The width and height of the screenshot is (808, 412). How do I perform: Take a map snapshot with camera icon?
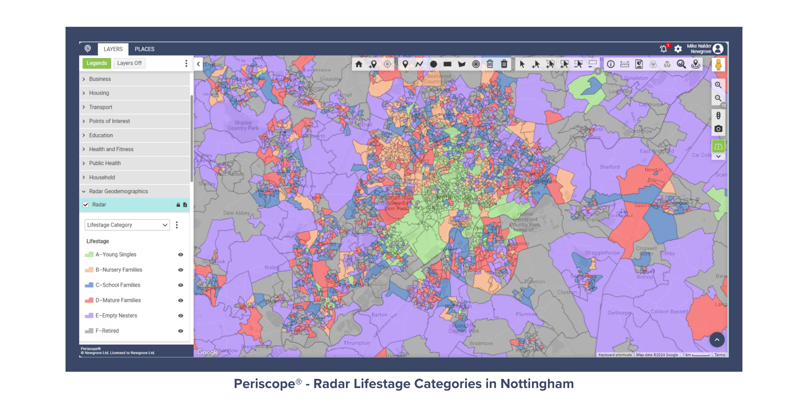click(718, 129)
